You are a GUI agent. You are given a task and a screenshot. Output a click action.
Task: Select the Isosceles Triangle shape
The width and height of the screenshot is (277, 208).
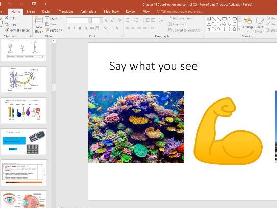click(x=209, y=24)
